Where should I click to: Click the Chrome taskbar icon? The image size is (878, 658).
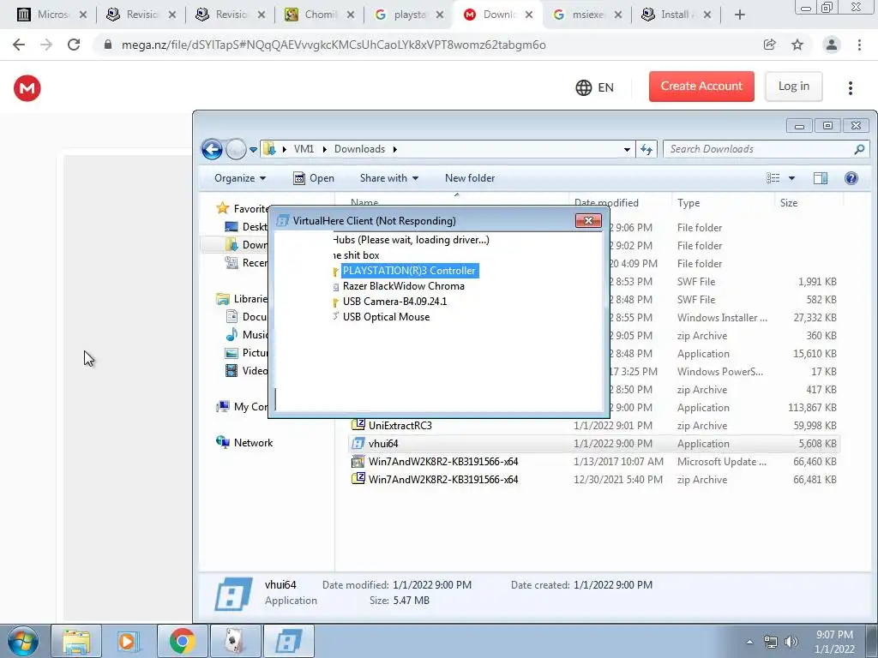point(182,641)
